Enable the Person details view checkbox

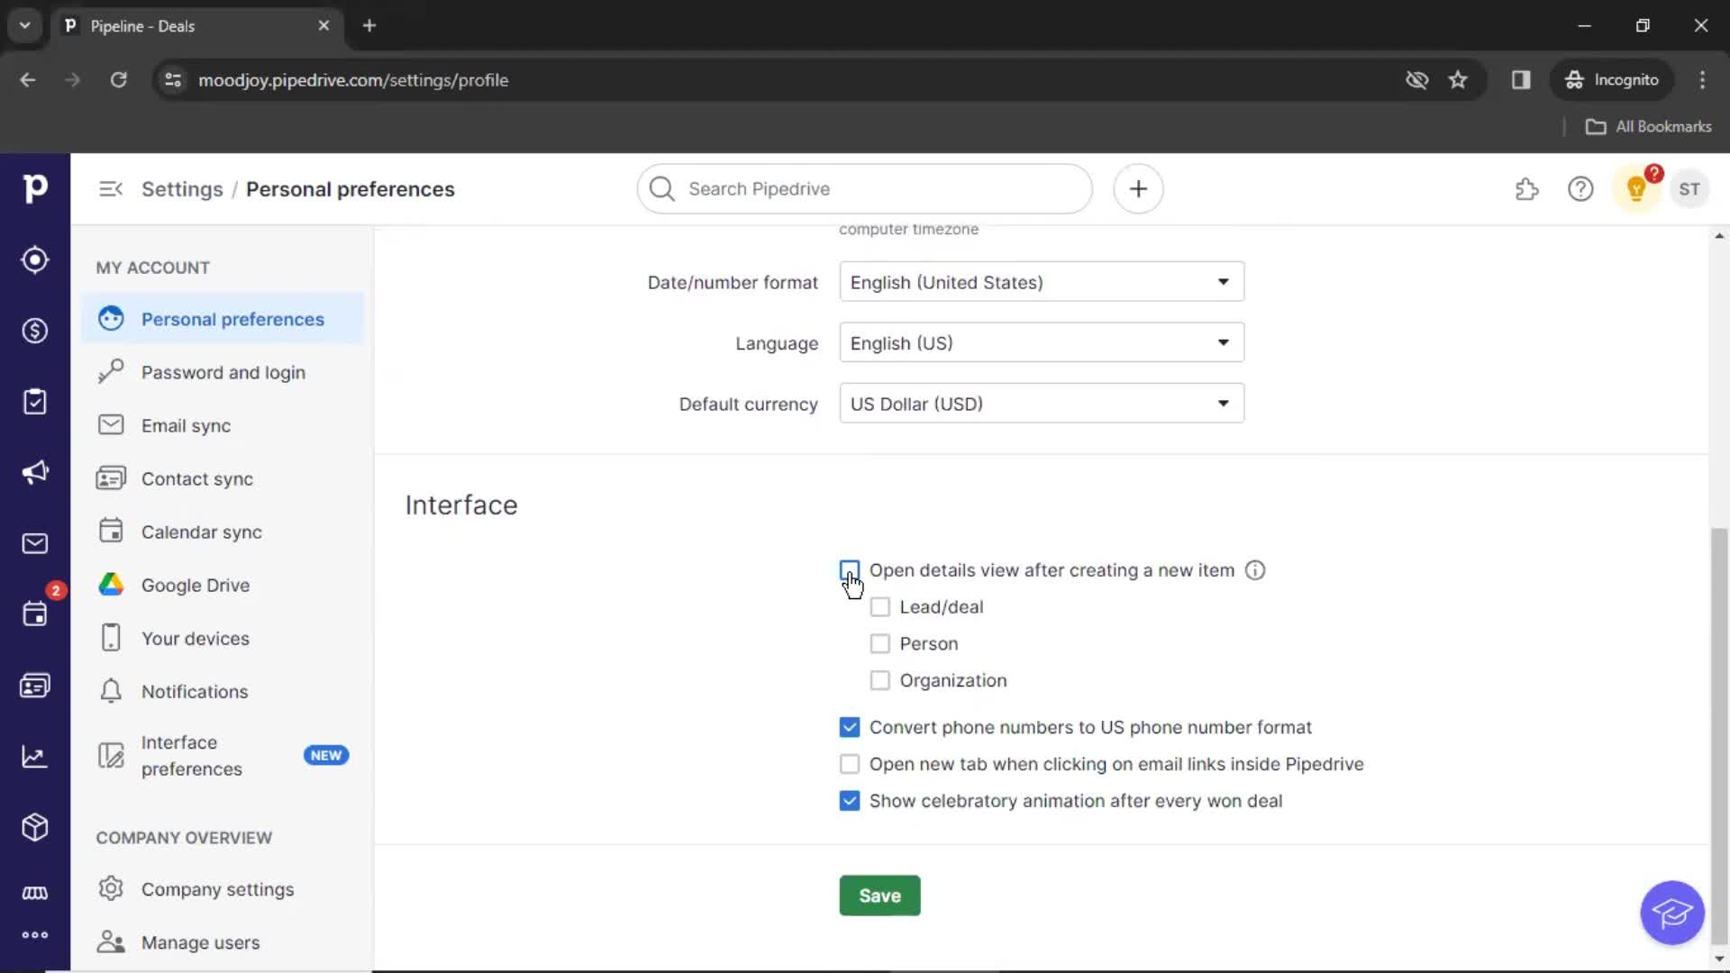tap(879, 642)
